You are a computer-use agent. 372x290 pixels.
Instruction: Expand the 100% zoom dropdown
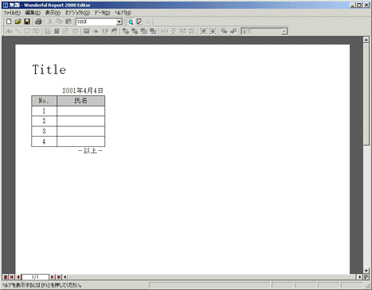click(x=119, y=22)
